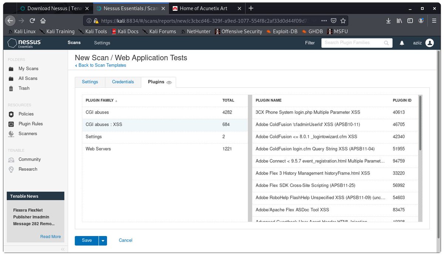Open the Firefox downloads arrow

[x=388, y=21]
